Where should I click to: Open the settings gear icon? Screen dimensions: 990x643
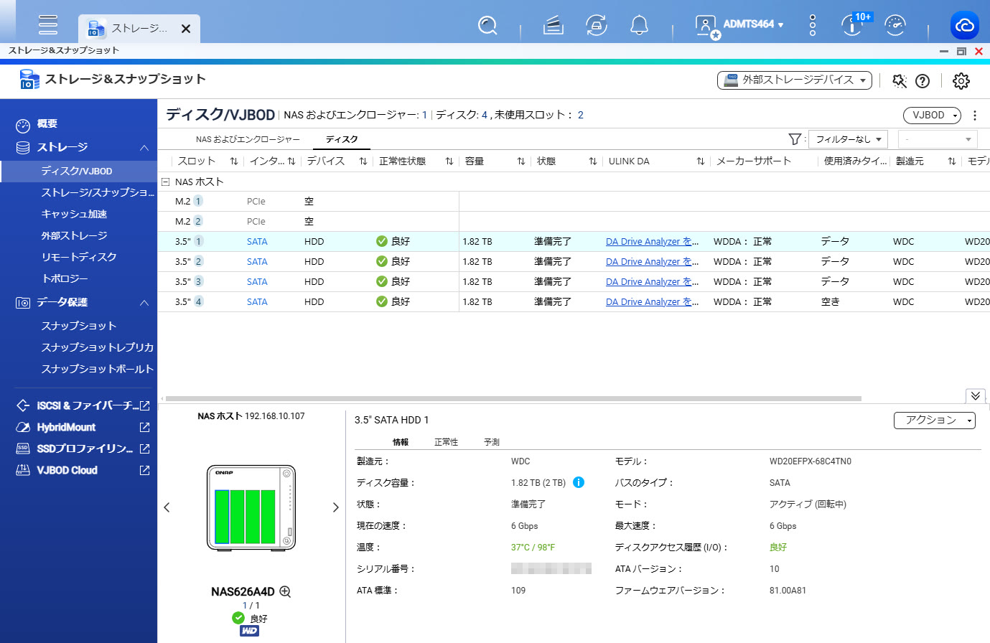[x=961, y=81]
